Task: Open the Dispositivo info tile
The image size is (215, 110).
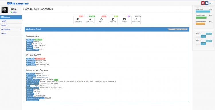Action: pyautogui.click(x=78, y=20)
